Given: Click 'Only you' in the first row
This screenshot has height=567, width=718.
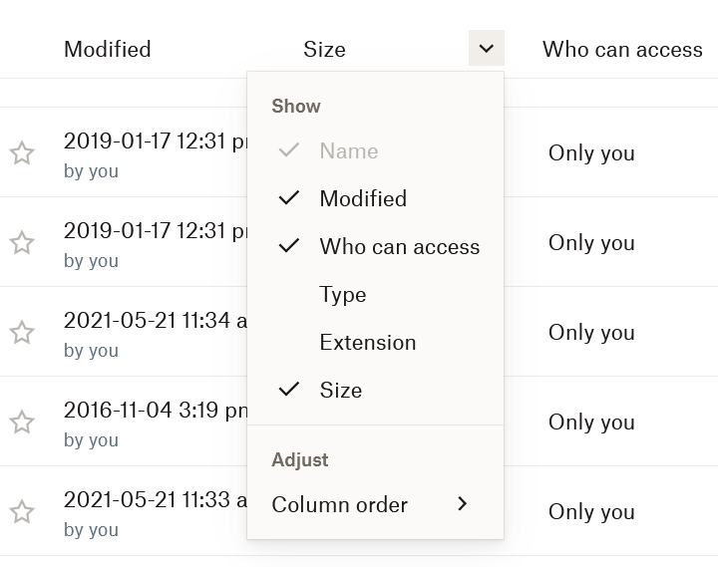Looking at the screenshot, I should coord(591,153).
